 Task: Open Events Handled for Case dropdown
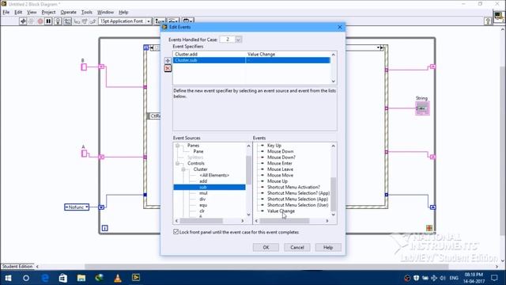[x=239, y=40]
